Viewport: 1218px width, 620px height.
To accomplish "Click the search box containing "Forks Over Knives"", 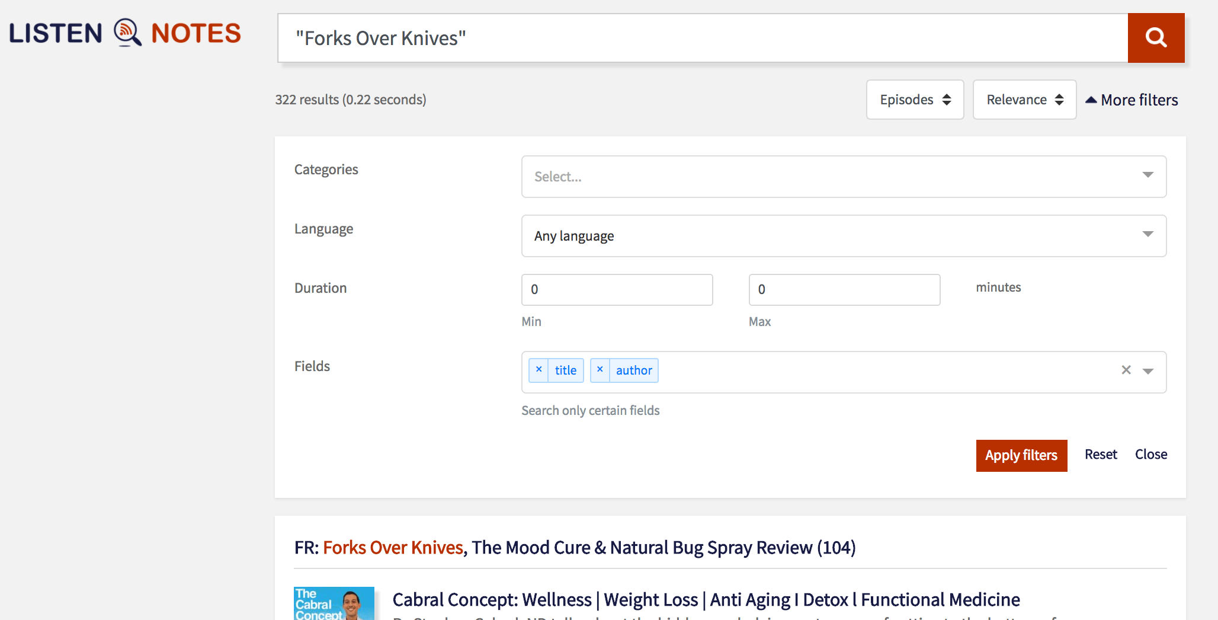I will click(x=703, y=38).
